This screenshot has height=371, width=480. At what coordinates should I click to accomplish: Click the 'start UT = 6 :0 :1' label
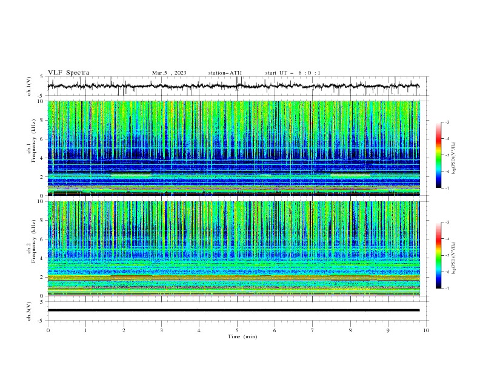(x=293, y=73)
